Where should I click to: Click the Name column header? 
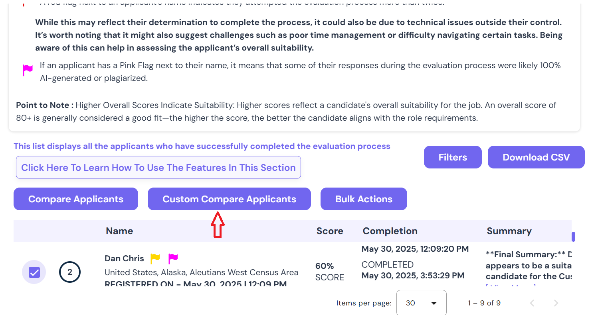(119, 231)
